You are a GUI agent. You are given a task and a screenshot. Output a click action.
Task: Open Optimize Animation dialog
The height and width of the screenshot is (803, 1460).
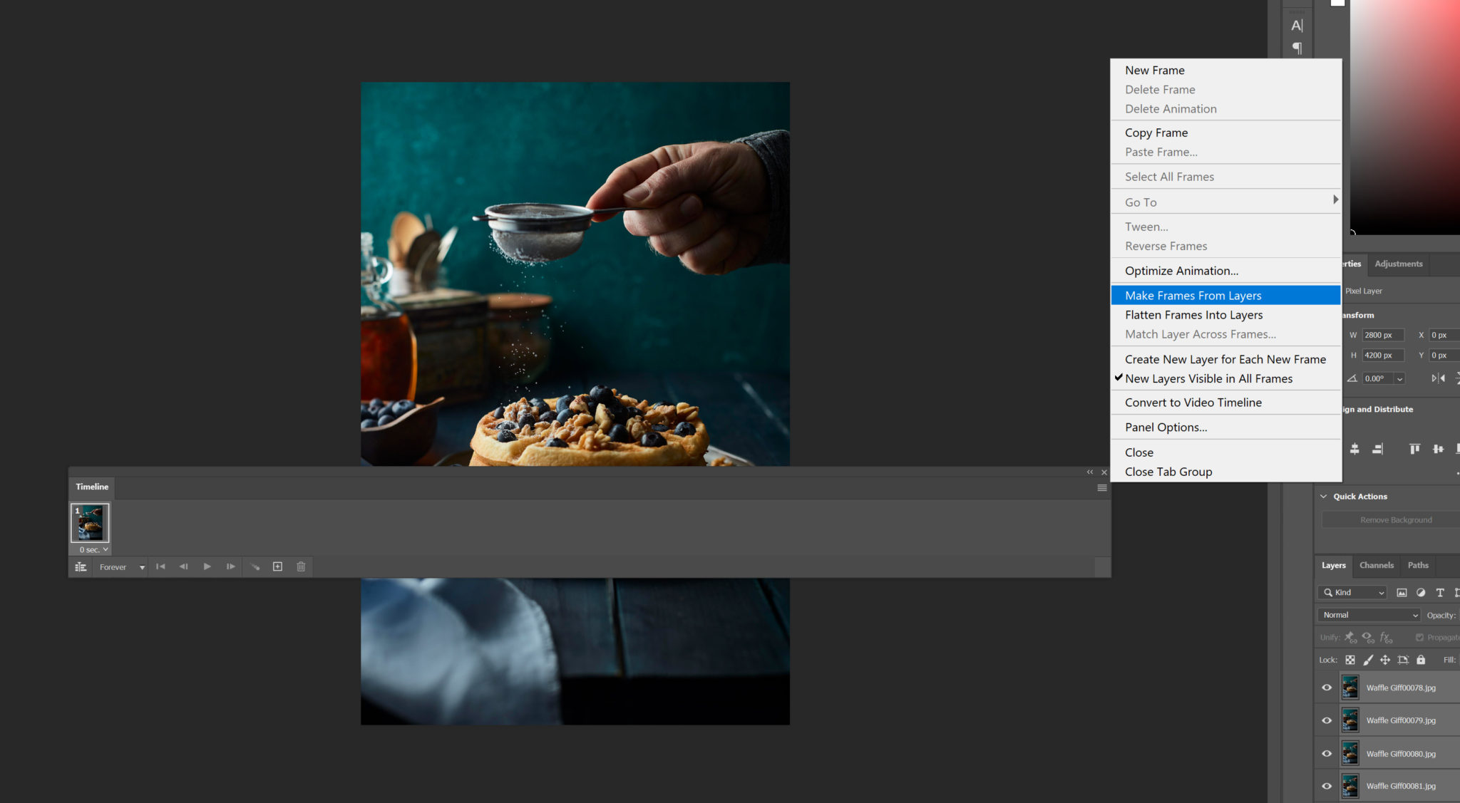tap(1225, 271)
